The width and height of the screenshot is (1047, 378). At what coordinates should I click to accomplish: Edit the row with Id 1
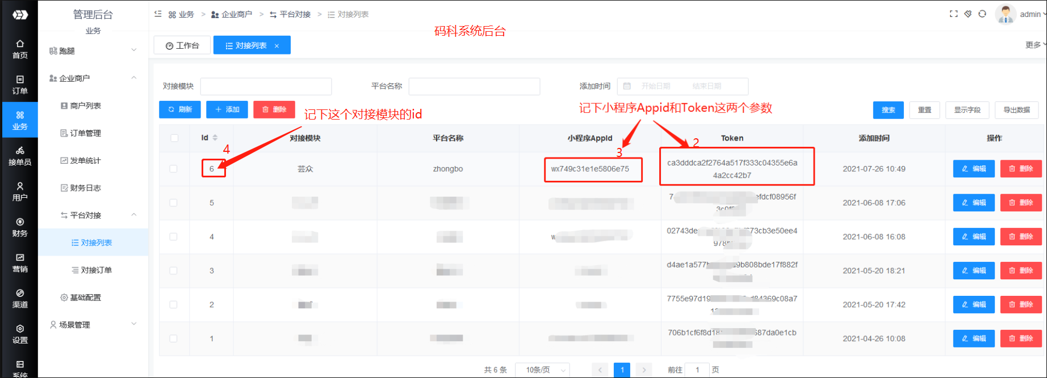click(x=974, y=339)
